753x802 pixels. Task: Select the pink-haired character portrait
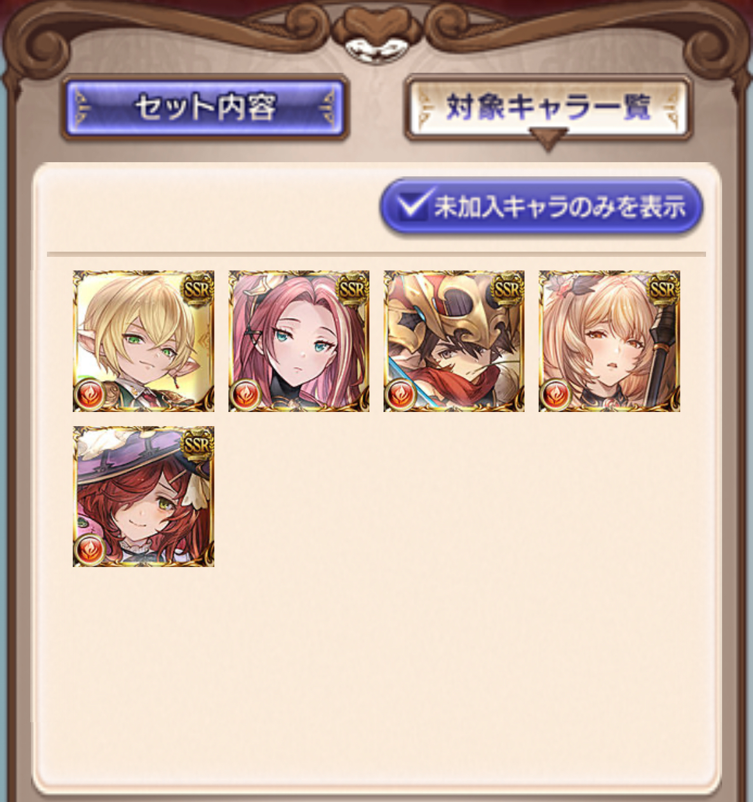(x=299, y=341)
